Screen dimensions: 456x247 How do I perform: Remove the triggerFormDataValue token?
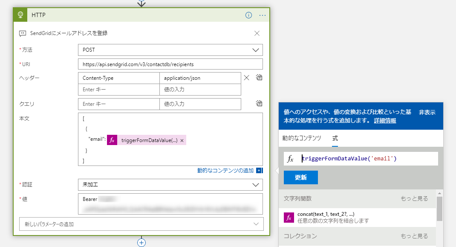click(182, 140)
